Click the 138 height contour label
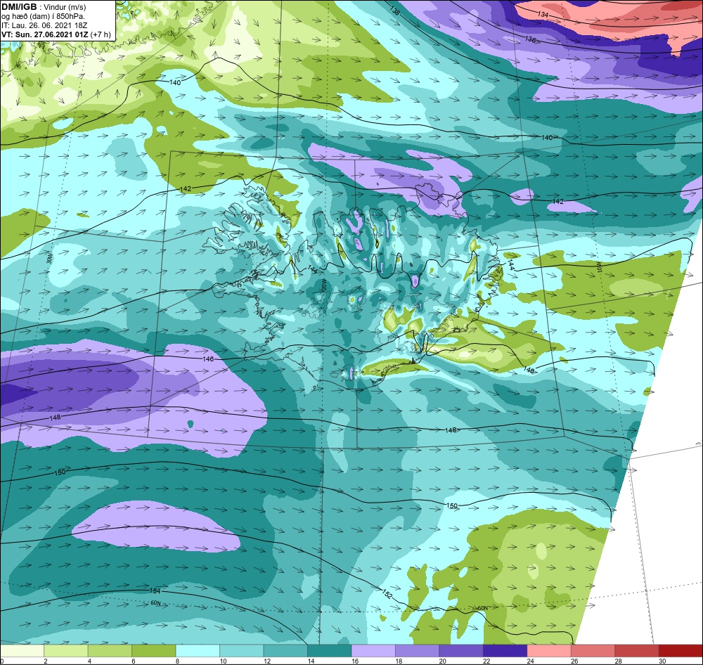703x665 pixels. point(394,11)
